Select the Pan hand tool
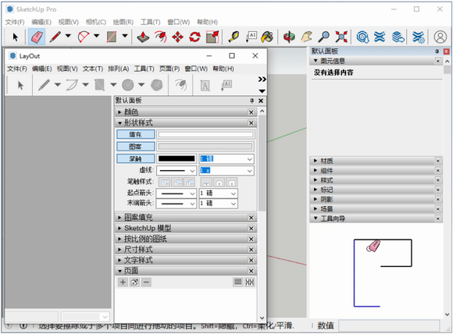This screenshot has height=334, width=453. point(306,37)
